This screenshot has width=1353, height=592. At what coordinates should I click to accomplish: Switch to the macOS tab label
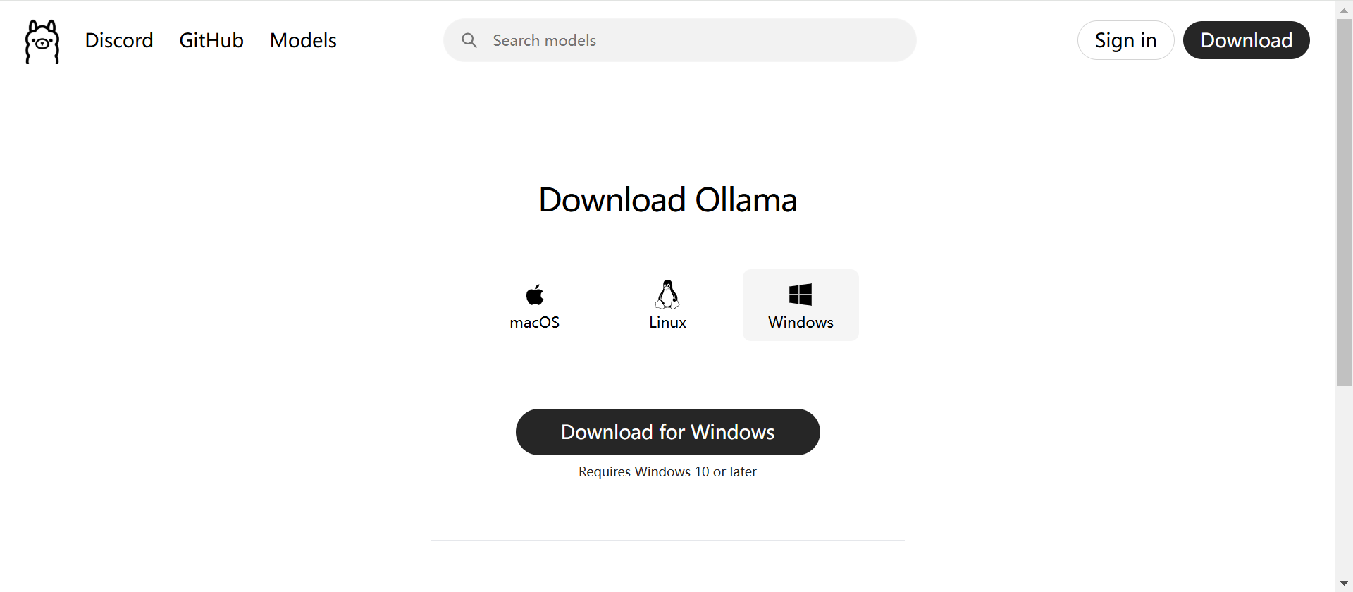coord(535,322)
